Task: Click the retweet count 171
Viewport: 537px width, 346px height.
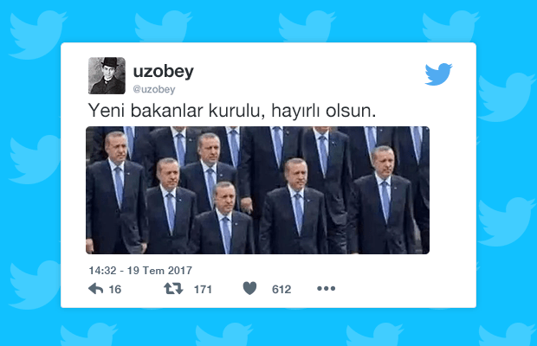Action: point(203,290)
